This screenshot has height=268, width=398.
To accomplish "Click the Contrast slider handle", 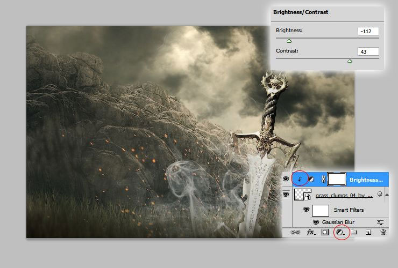I will (350, 61).
